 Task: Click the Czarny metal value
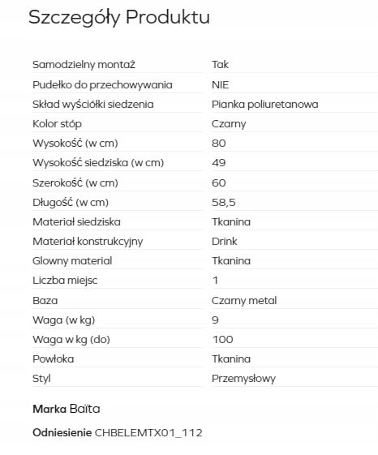[244, 301]
